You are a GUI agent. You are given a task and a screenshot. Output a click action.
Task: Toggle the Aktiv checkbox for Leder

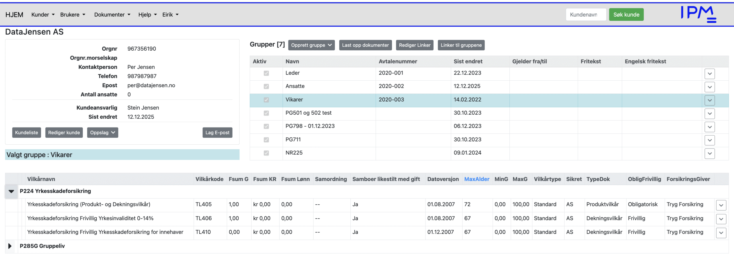266,73
